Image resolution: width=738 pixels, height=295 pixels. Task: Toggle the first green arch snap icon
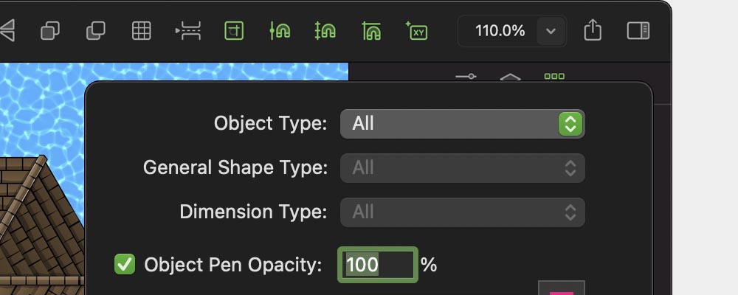(280, 30)
